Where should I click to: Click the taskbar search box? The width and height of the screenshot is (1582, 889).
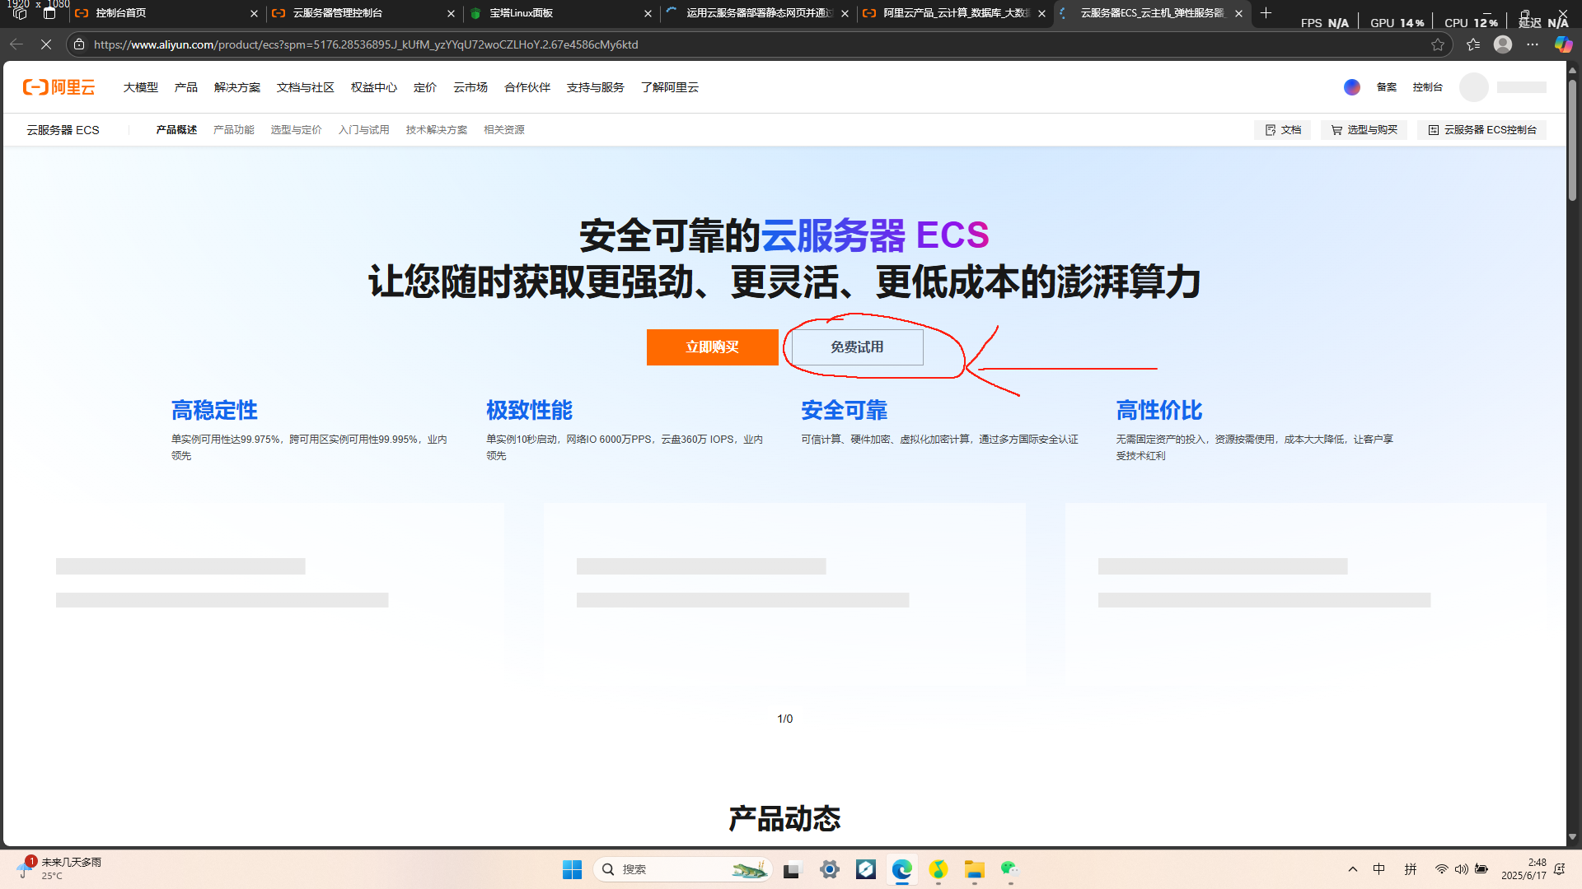tap(682, 869)
